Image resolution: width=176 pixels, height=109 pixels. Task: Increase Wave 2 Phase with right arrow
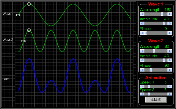(x=170, y=70)
